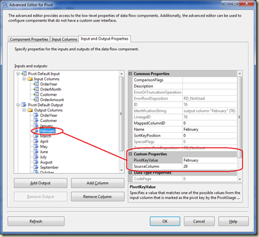The image size is (259, 237).
Task: Click the Cancel button
Action: [x=199, y=221]
